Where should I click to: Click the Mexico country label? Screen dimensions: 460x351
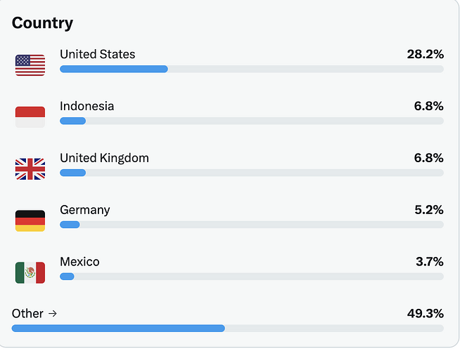[x=79, y=262]
